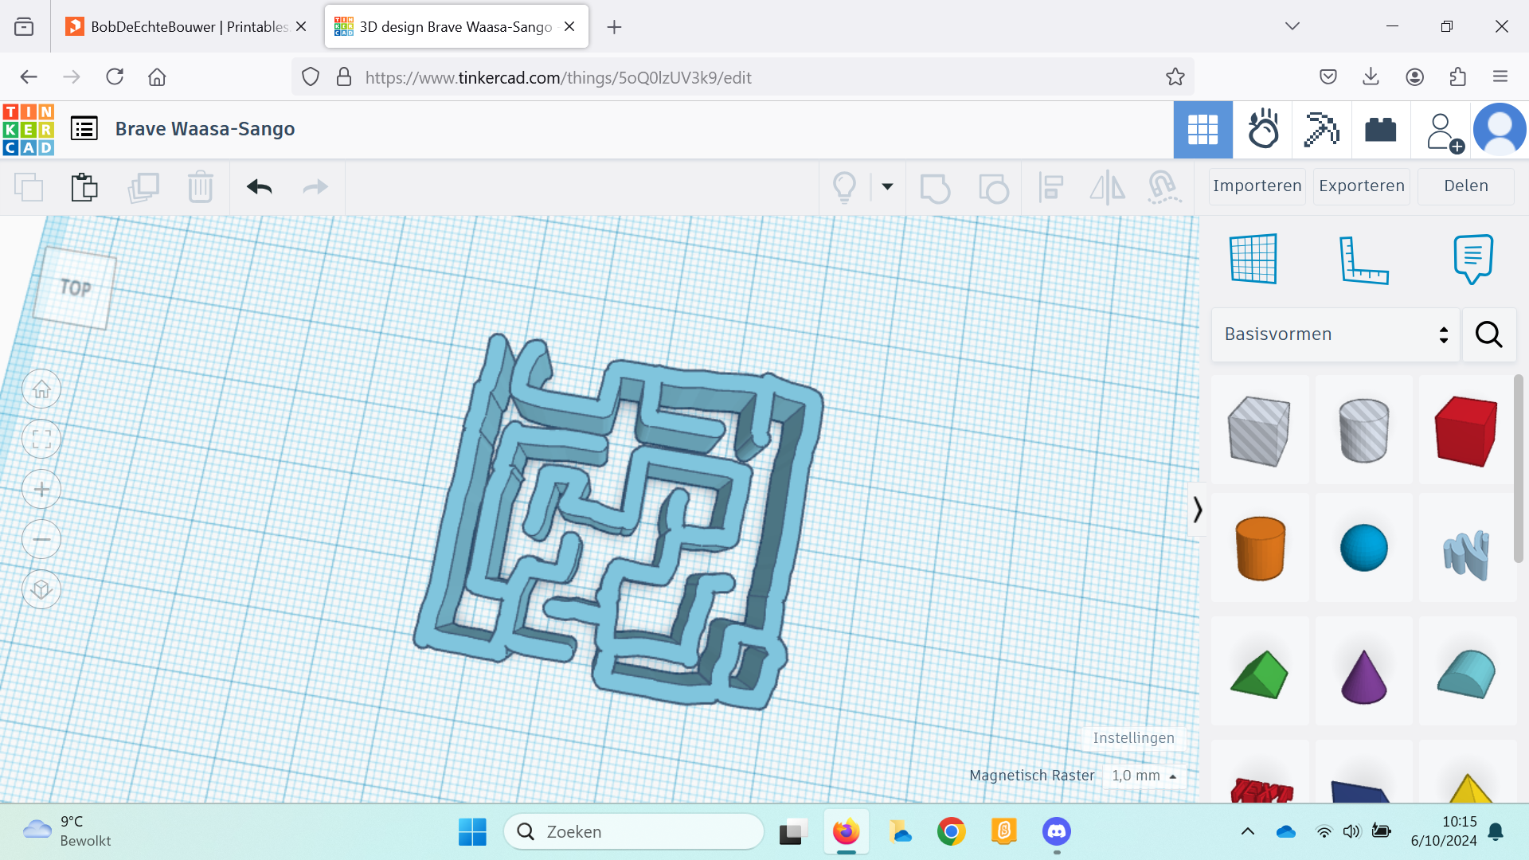Toggle the orthographic perspective view cube icon
Viewport: 1529px width, 860px height.
pos(41,590)
